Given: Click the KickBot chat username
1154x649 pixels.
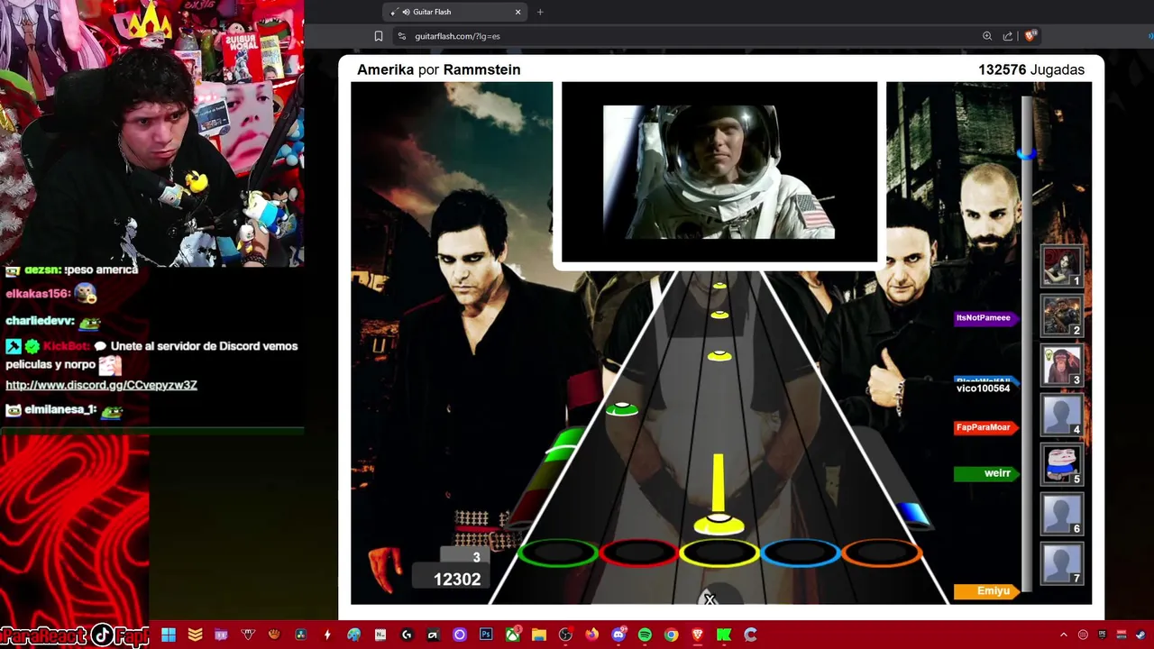Looking at the screenshot, I should tap(67, 346).
